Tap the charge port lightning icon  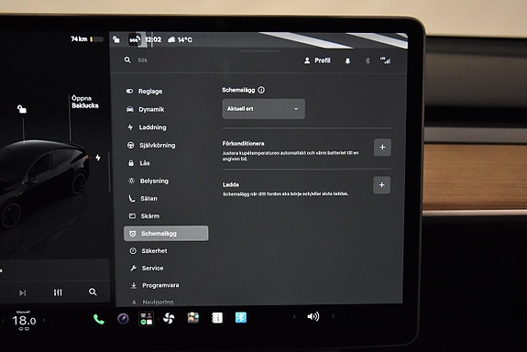98,158
